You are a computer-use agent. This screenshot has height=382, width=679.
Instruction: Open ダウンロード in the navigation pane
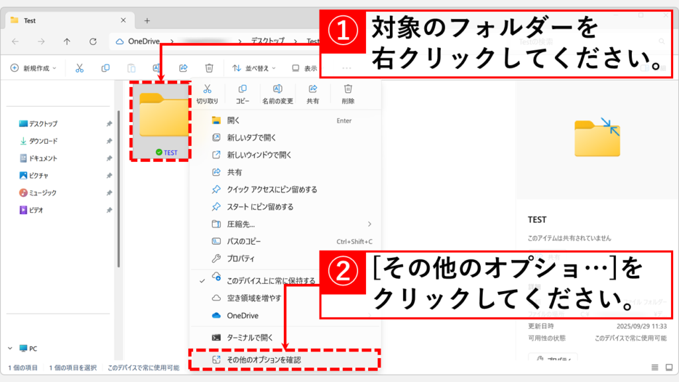(x=43, y=141)
